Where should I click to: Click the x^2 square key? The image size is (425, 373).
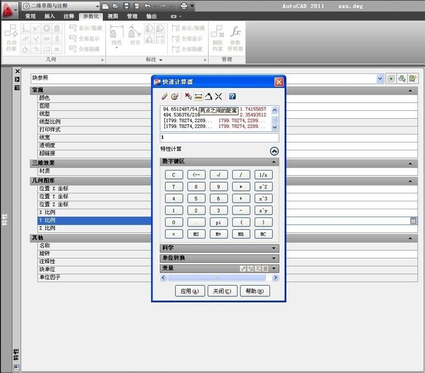click(263, 187)
